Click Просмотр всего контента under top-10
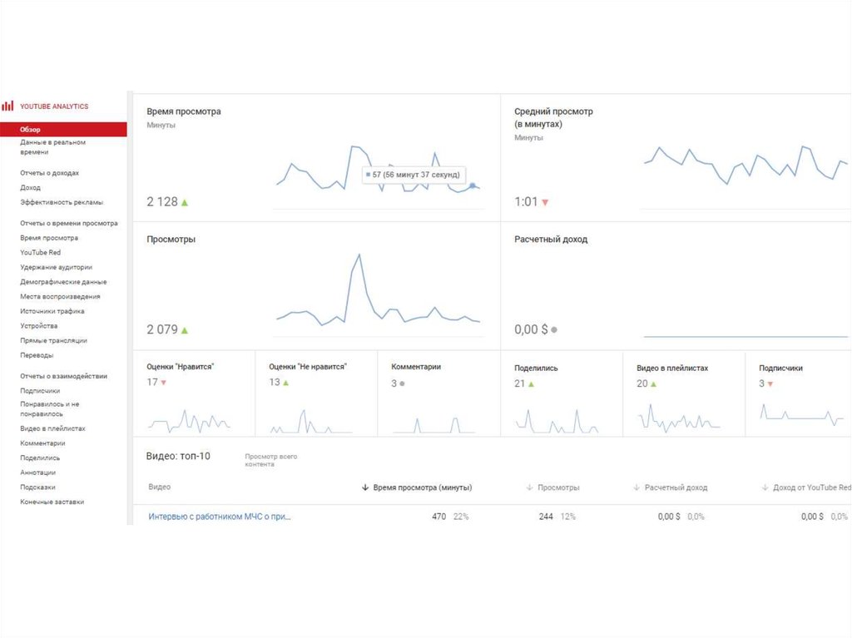Image resolution: width=852 pixels, height=638 pixels. click(270, 460)
